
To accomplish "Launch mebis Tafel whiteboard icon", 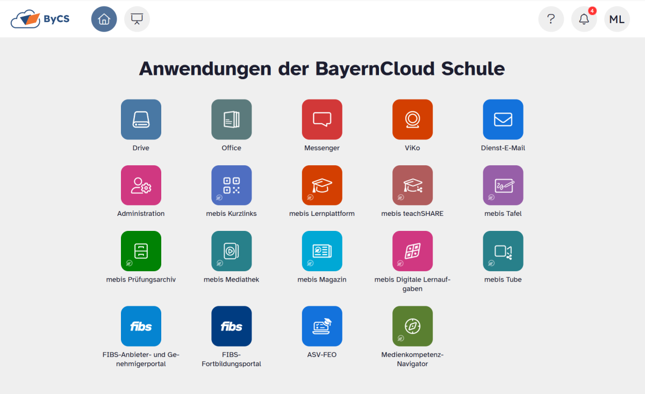I will 503,185.
